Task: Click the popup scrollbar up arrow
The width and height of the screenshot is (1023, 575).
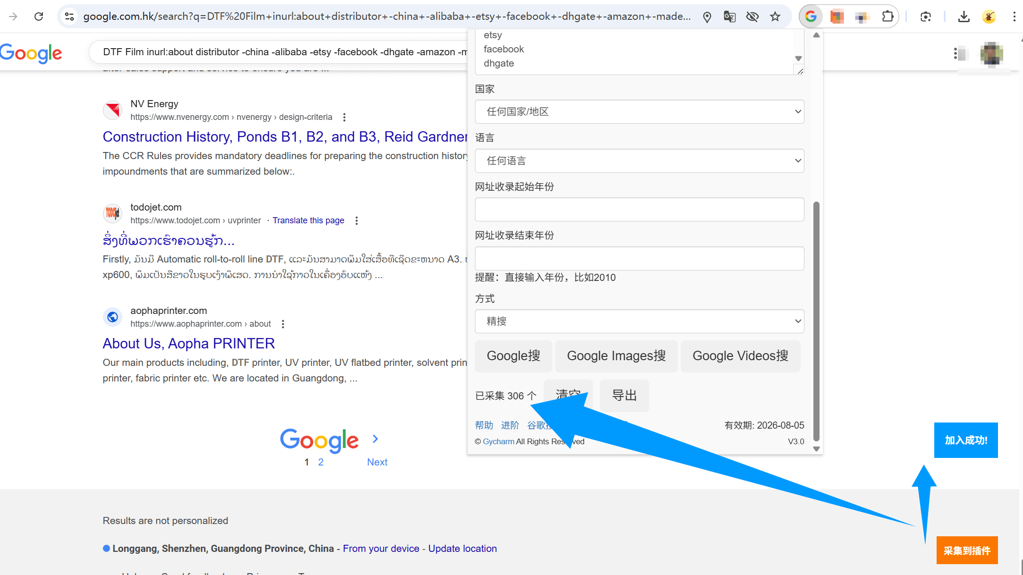Action: tap(816, 35)
